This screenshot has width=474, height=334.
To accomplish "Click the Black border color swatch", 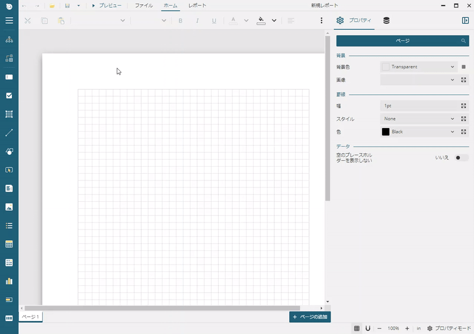I will point(386,132).
